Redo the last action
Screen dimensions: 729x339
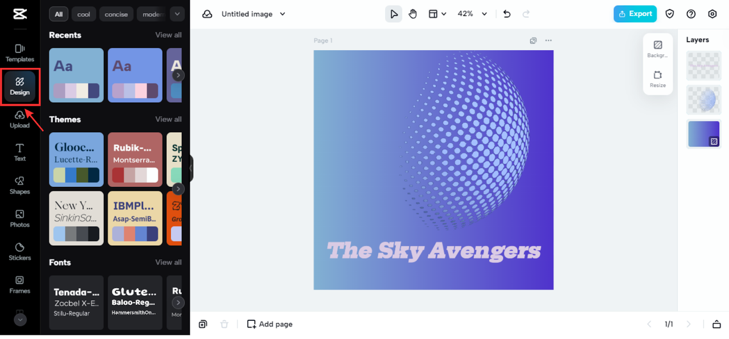tap(526, 14)
